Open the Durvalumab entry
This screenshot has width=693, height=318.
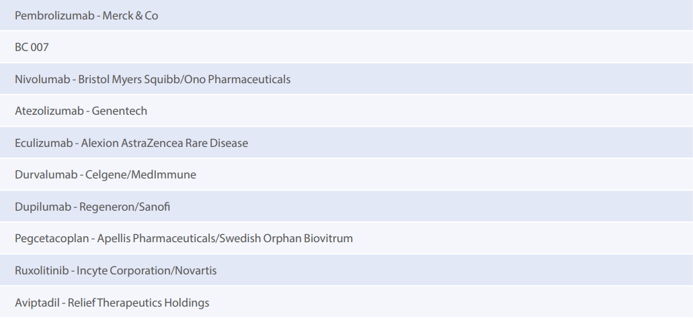point(46,174)
